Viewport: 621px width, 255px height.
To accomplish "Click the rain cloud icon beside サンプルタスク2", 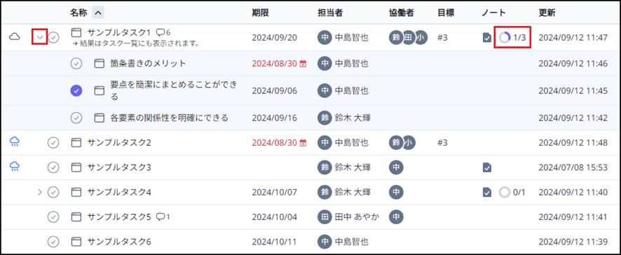I will pos(15,141).
